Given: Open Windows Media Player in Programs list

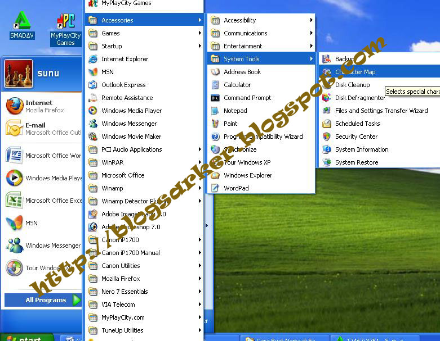Looking at the screenshot, I should tap(144, 111).
